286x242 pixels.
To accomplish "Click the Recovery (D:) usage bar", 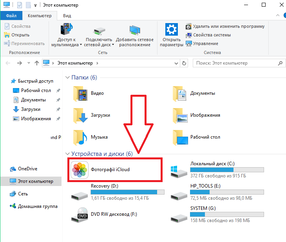I will tap(127, 192).
